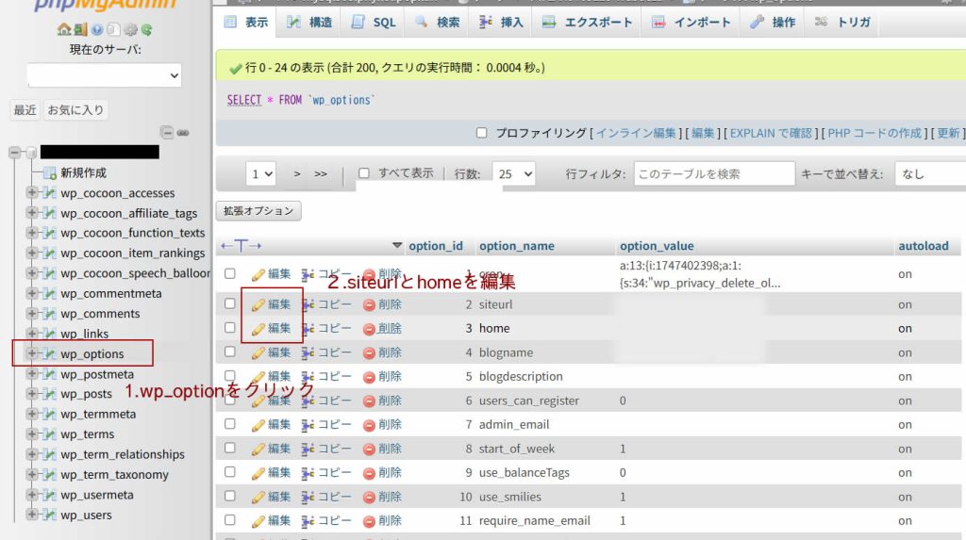Click wp_cocoon_accesses table icon
966x540 pixels.
coord(49,193)
